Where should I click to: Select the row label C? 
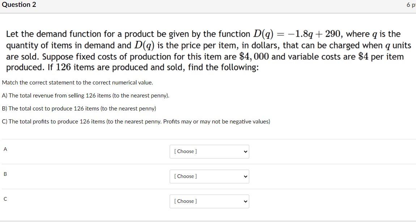point(5,199)
